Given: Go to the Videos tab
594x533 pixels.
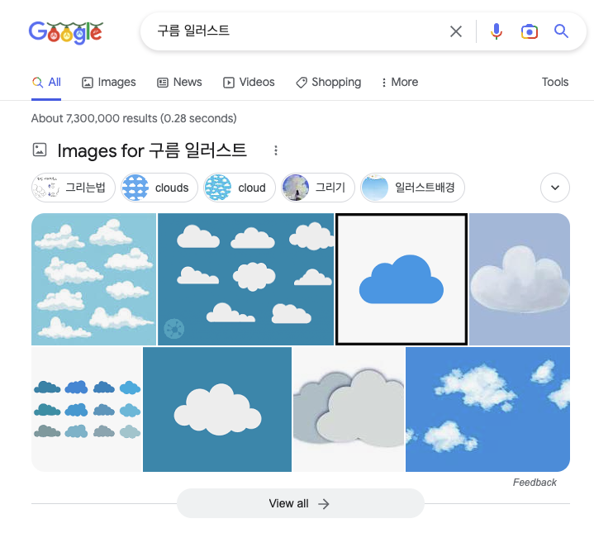Looking at the screenshot, I should point(249,82).
